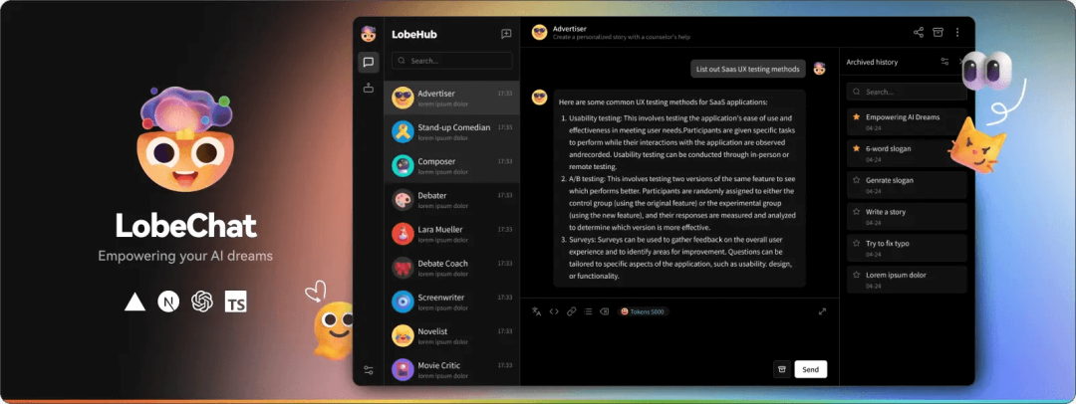Open the Movie Critic conversation
Screen dimensions: 1076x404
click(x=451, y=369)
